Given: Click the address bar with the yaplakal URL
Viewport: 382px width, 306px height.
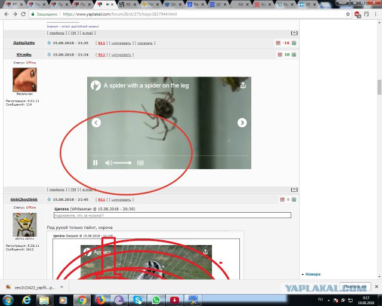Looking at the screenshot, I should pyautogui.click(x=190, y=14).
